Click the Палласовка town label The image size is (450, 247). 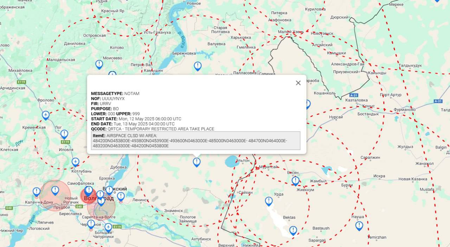(x=245, y=73)
